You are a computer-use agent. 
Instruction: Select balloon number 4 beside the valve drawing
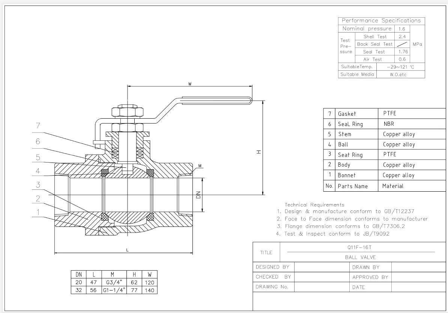click(x=38, y=171)
